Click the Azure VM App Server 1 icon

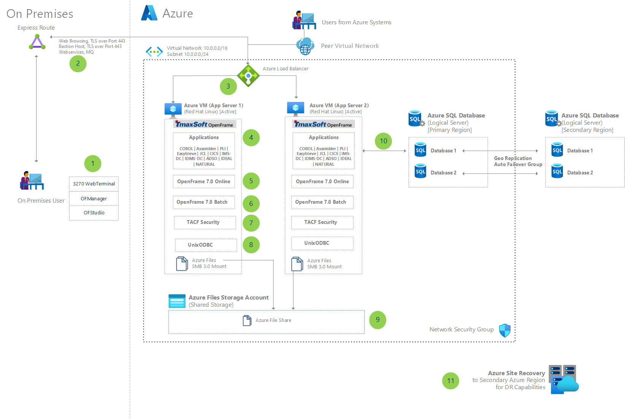click(x=173, y=110)
